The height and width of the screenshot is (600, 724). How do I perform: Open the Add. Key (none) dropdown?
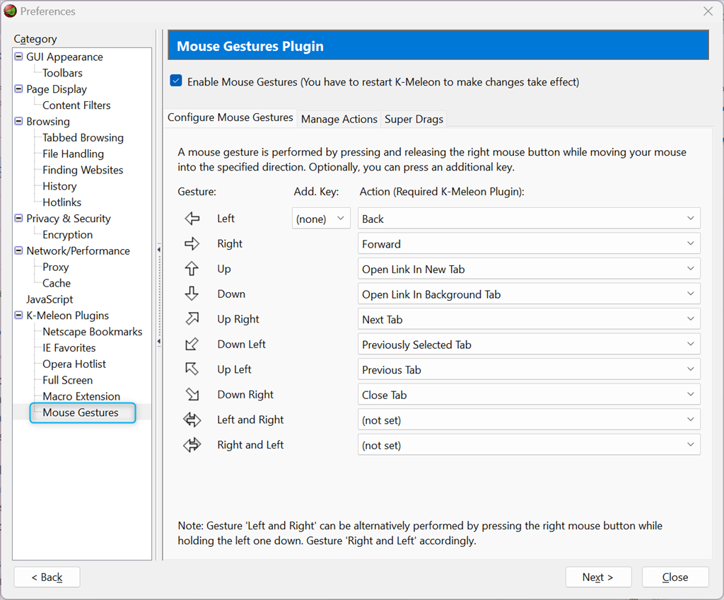click(x=321, y=219)
